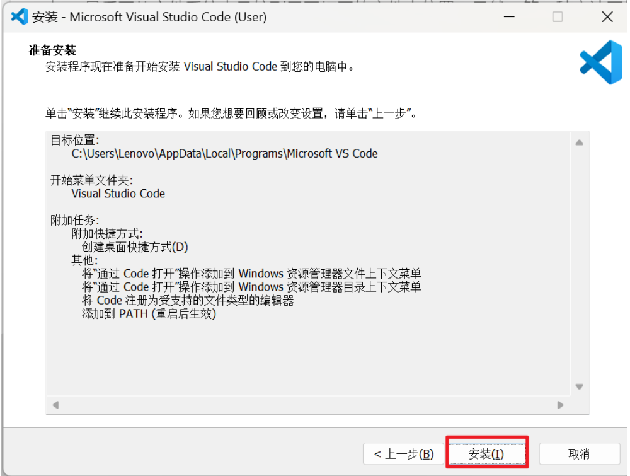The height and width of the screenshot is (476, 630).
Task: Click the large VS Code logo
Action: [x=600, y=62]
